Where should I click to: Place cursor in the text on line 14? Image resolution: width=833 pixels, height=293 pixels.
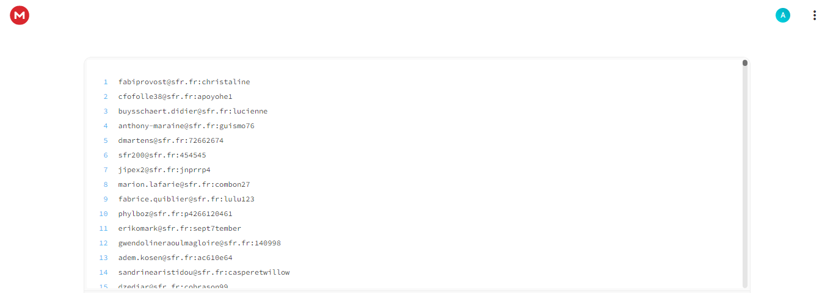(204, 272)
